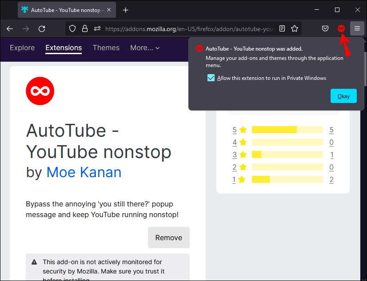This screenshot has height=281, width=367.
Task: Click the tracking protection shield icon
Action: pos(73,28)
